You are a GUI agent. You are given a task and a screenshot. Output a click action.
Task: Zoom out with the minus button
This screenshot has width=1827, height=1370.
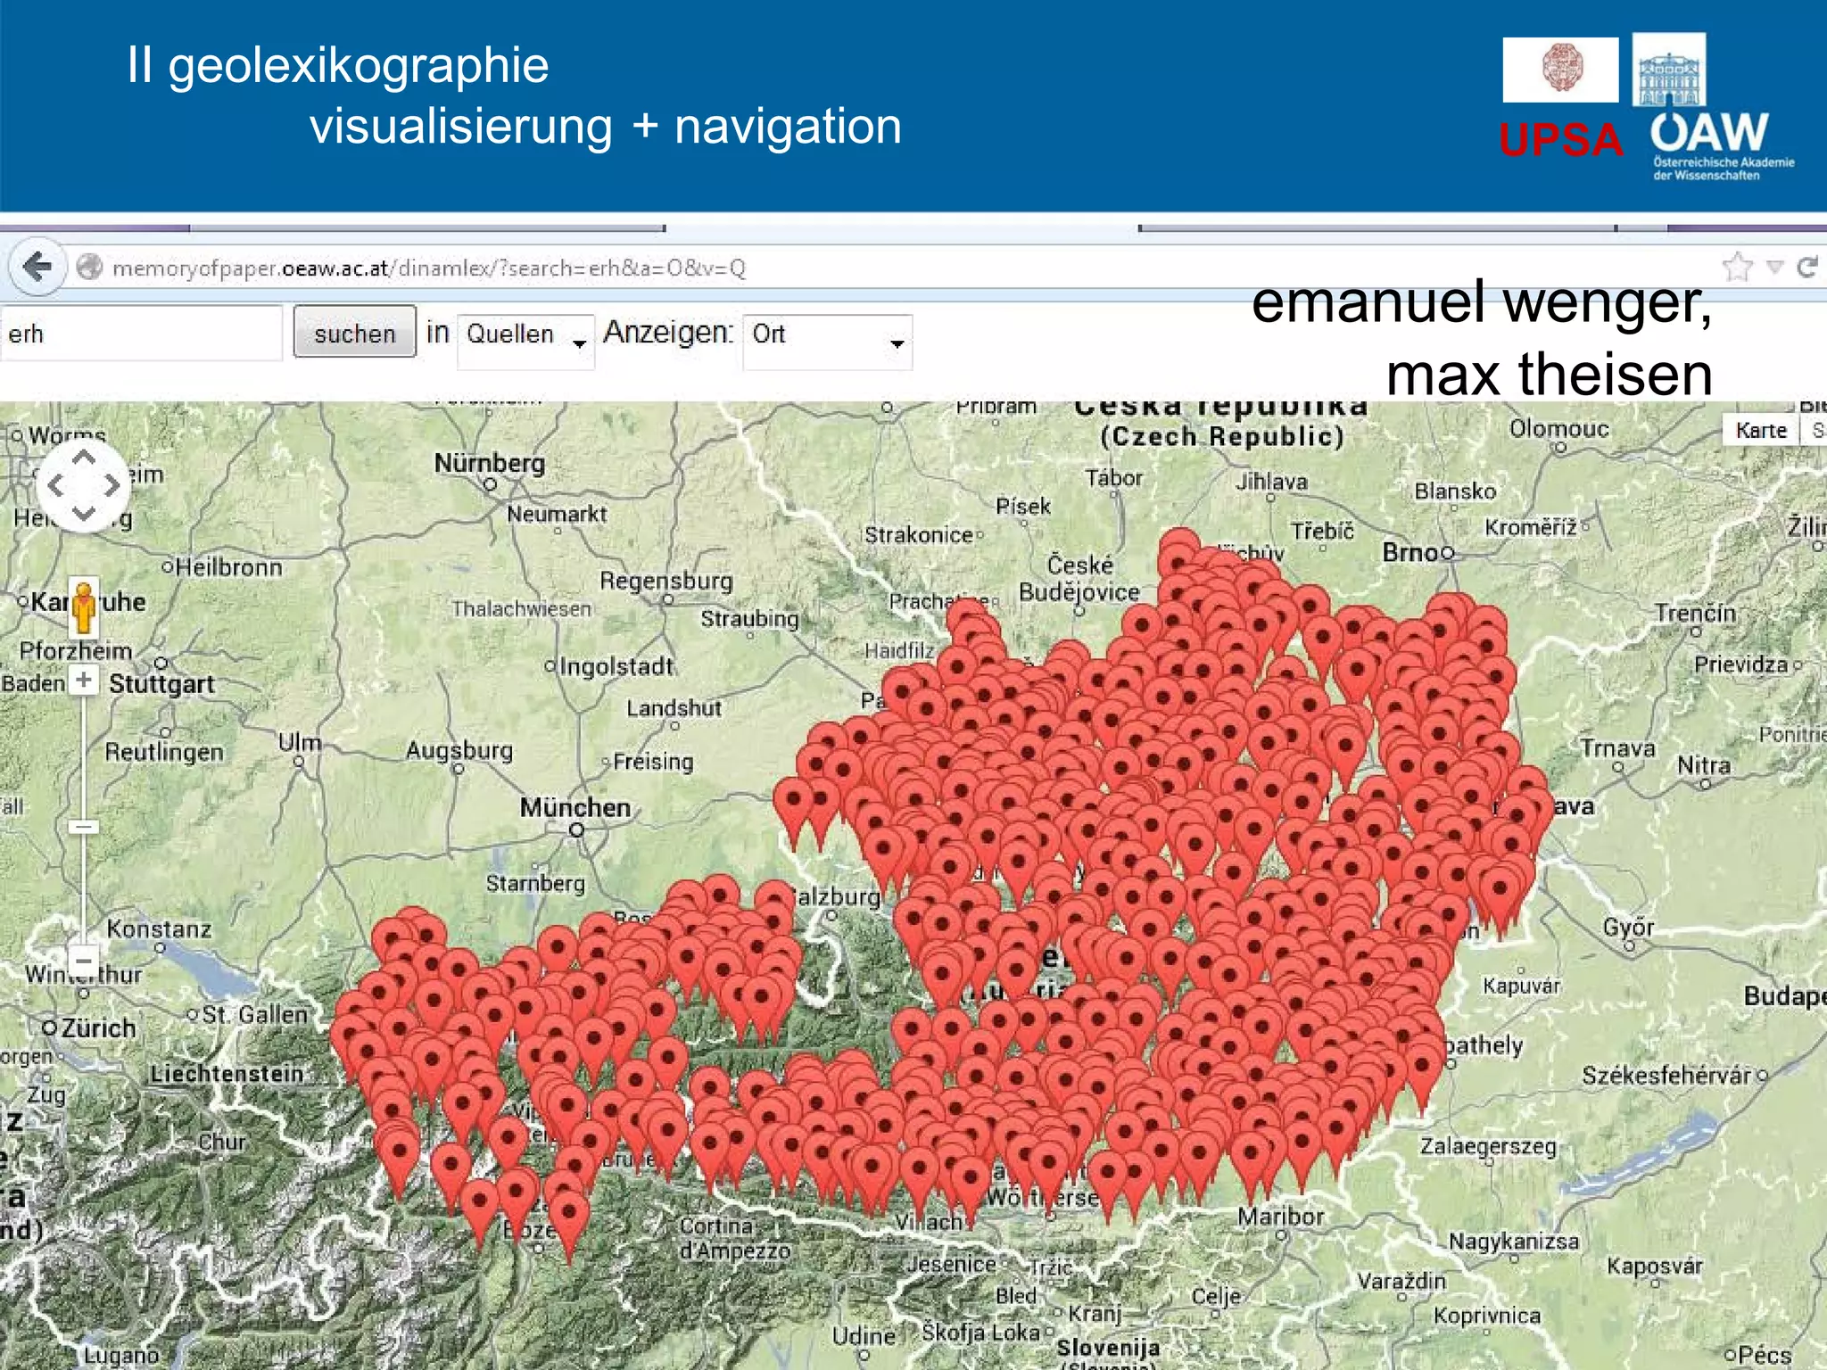point(84,961)
